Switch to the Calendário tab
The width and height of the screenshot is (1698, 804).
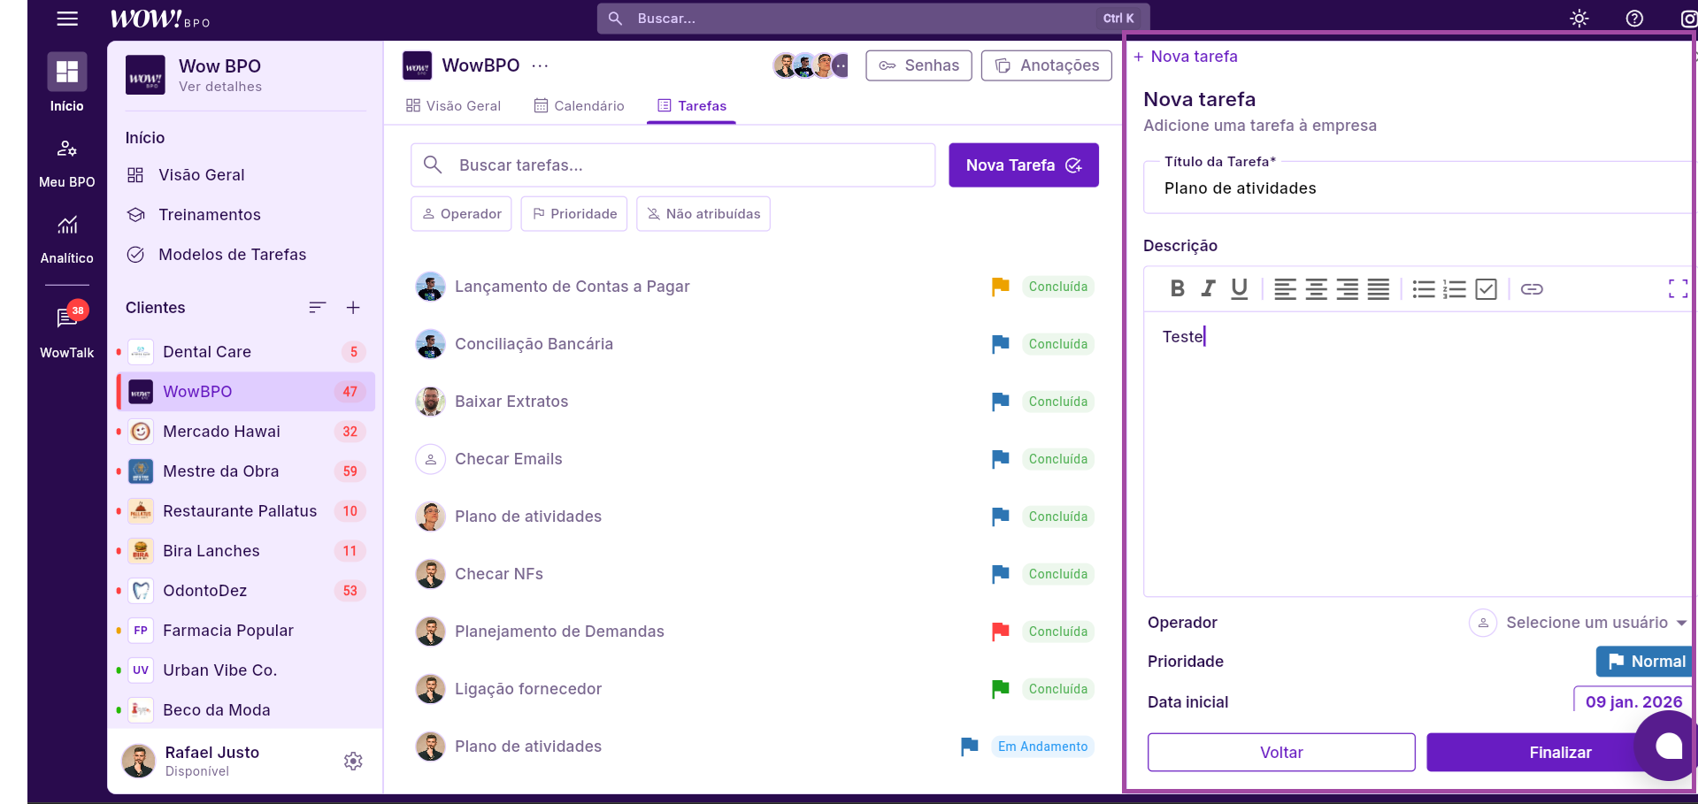click(580, 106)
